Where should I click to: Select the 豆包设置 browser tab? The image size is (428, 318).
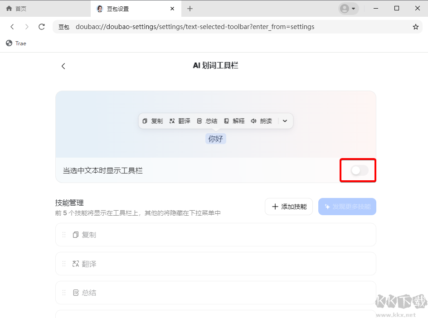click(117, 9)
